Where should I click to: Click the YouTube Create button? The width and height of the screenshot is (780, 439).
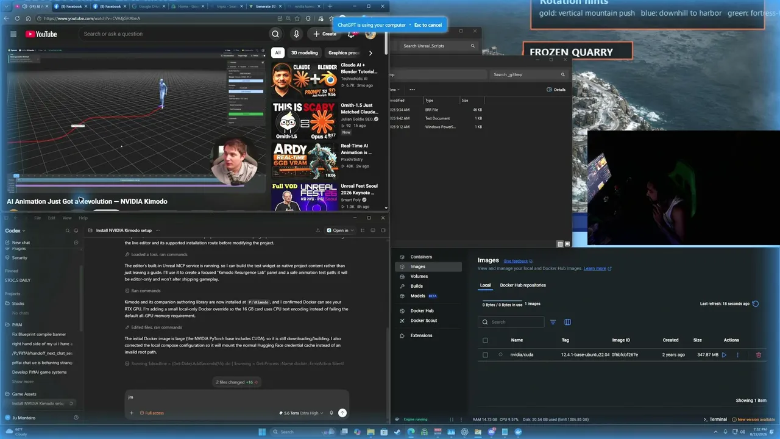325,34
